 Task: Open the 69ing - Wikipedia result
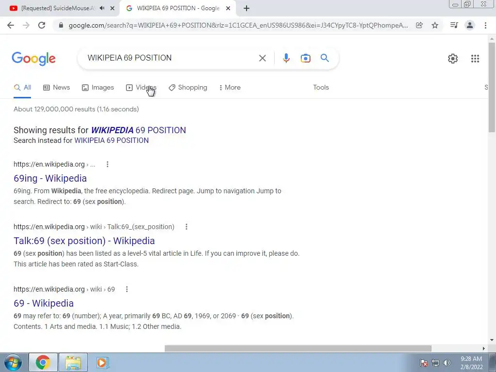pos(50,178)
